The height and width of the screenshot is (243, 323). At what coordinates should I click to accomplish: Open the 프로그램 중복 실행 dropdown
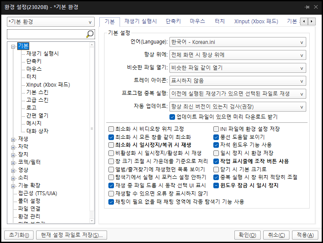tap(237, 94)
